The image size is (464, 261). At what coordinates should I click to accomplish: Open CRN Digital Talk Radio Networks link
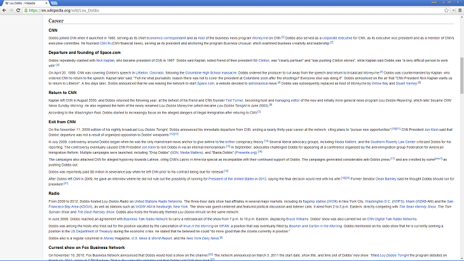pos(392,219)
